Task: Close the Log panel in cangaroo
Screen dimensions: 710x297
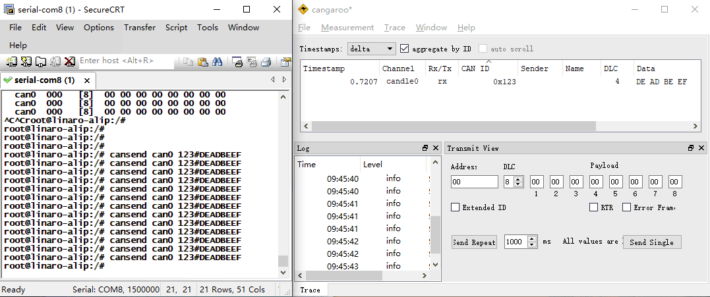Action: (x=436, y=148)
